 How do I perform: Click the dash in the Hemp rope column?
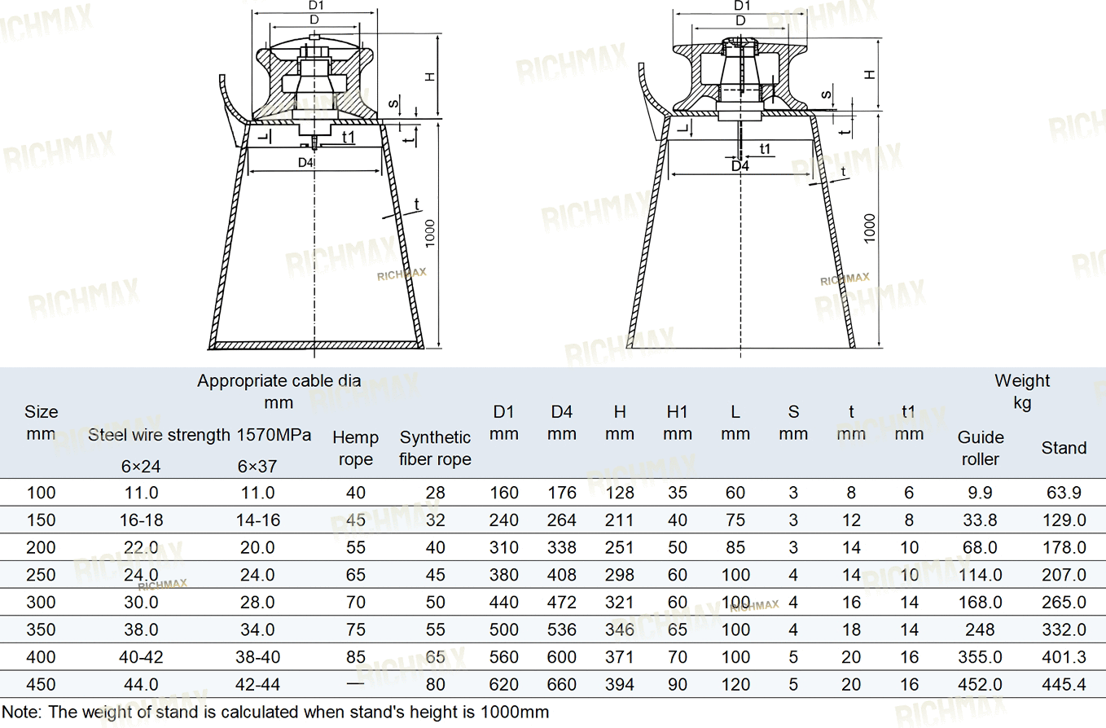(x=355, y=685)
